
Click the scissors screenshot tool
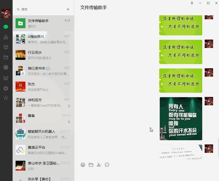pyautogui.click(x=99, y=165)
